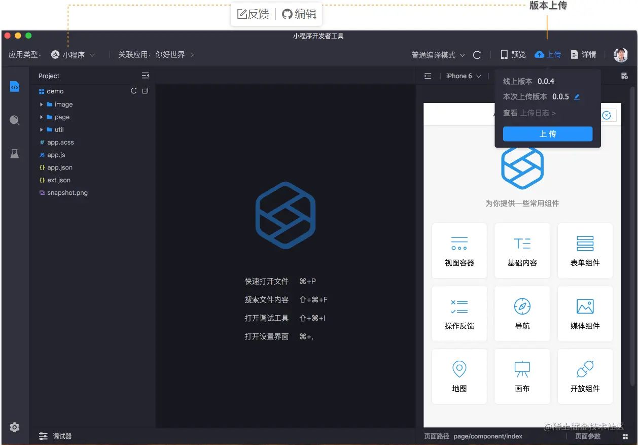Viewport: 638px width, 445px height.
Task: Open the 开放组件 component card
Action: [585, 376]
